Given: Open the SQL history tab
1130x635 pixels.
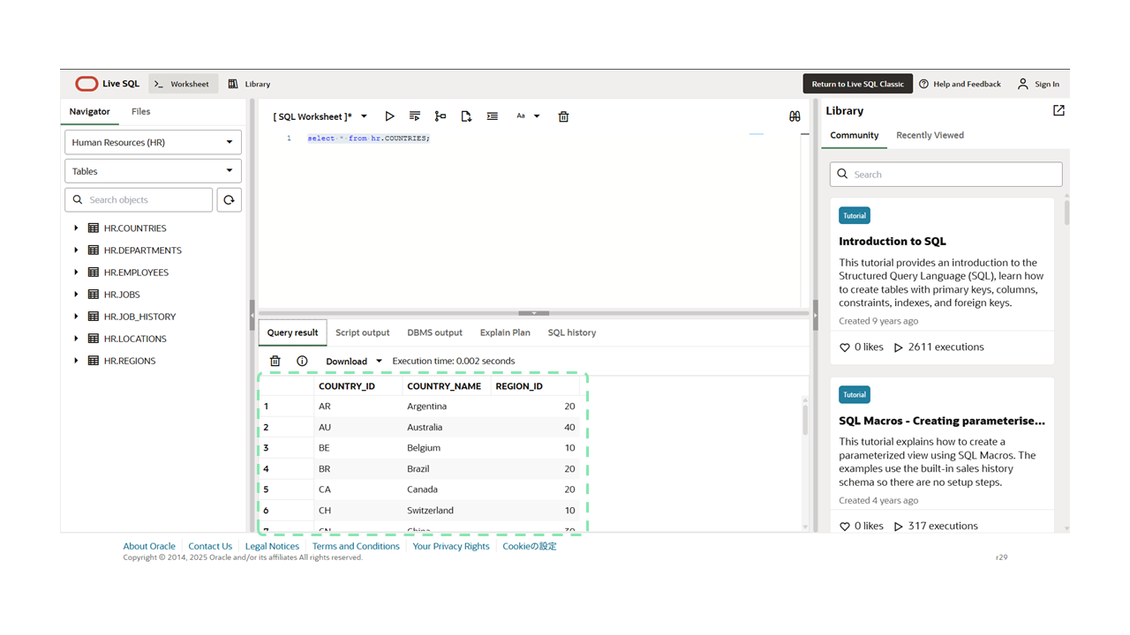Looking at the screenshot, I should [x=572, y=332].
